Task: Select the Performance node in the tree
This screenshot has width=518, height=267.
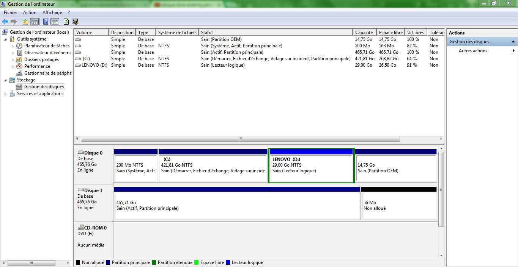Action: click(x=37, y=66)
